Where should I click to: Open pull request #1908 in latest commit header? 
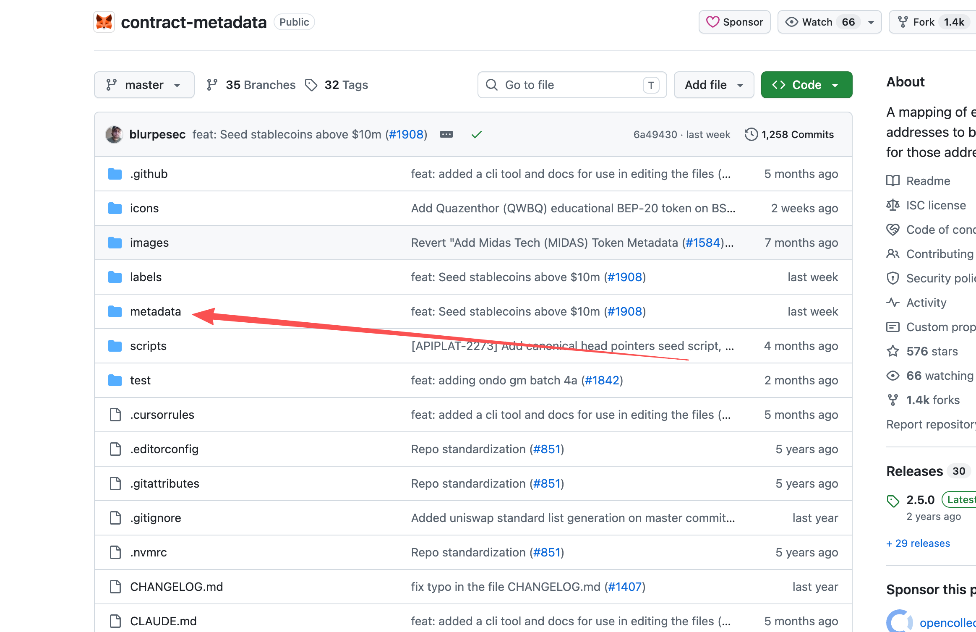pos(406,134)
